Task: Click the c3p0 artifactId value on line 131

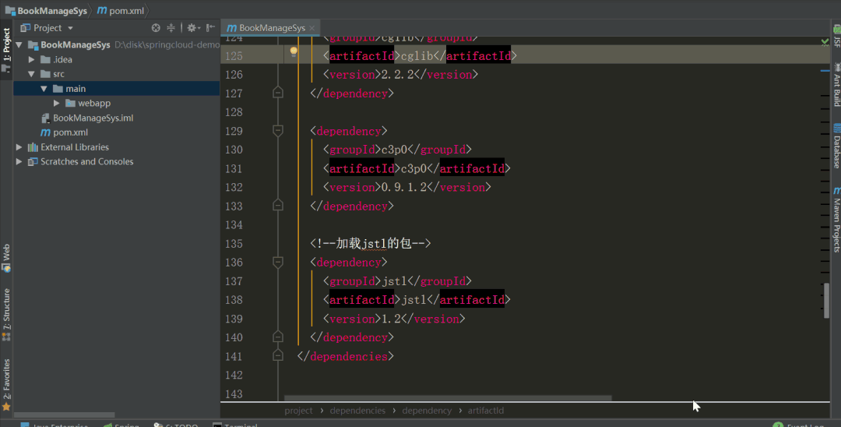Action: click(413, 168)
